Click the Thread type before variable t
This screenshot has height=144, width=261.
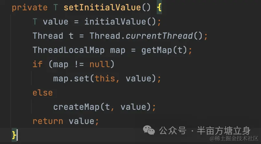click(48, 36)
